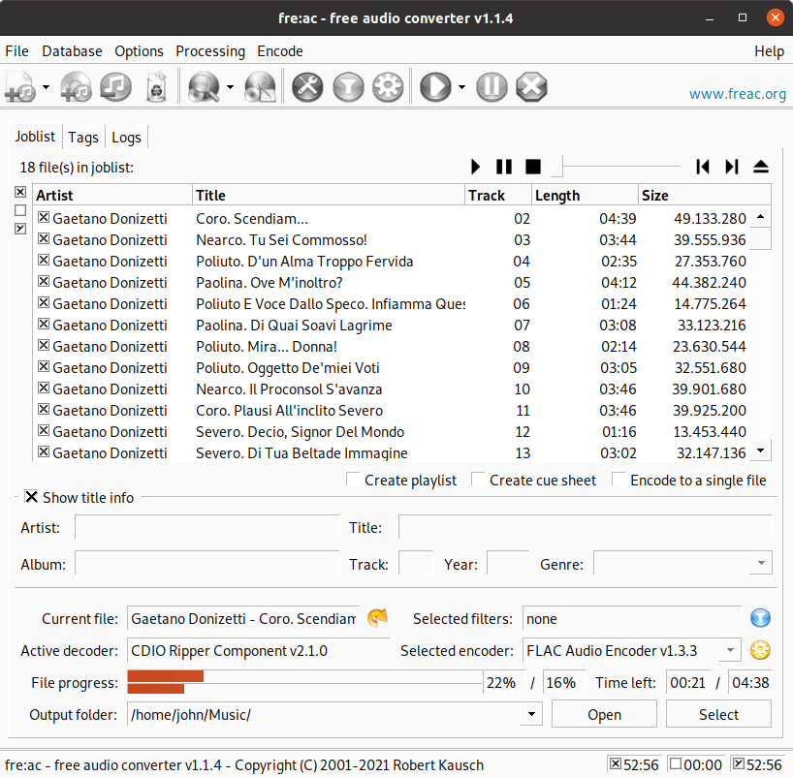The height and width of the screenshot is (777, 793).
Task: Click the file progress bar
Action: [304, 682]
